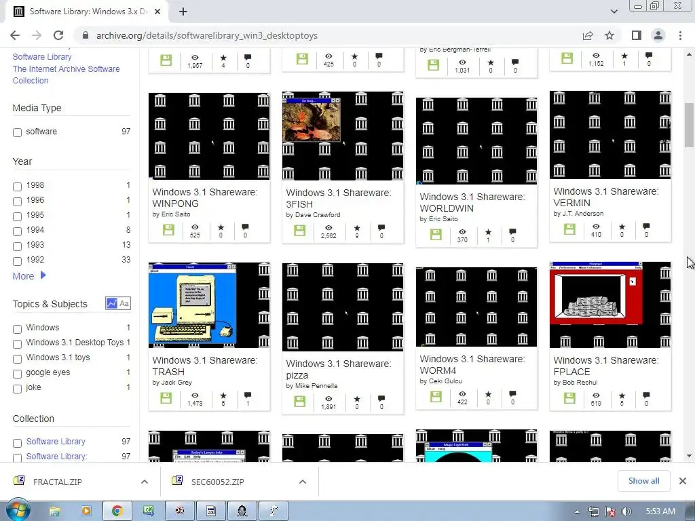Screen dimensions: 695x521
Task: Filter by year 1998
Action: point(17,187)
